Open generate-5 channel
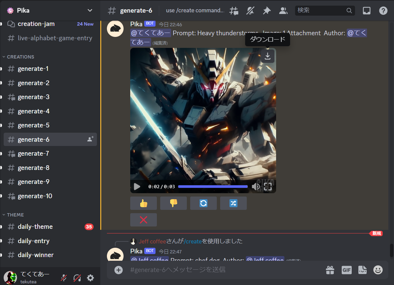394x285 pixels. tap(50, 125)
